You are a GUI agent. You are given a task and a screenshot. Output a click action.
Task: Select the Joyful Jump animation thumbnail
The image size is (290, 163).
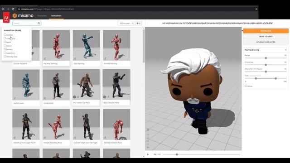[26, 85]
